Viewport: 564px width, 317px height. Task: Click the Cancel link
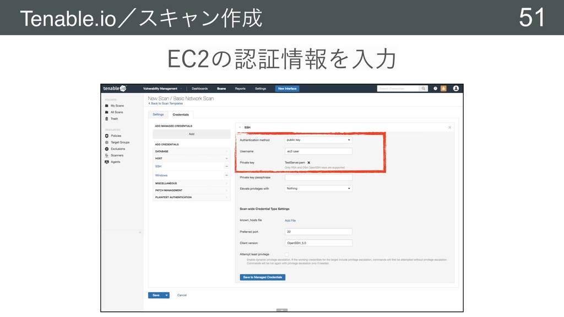tap(182, 295)
